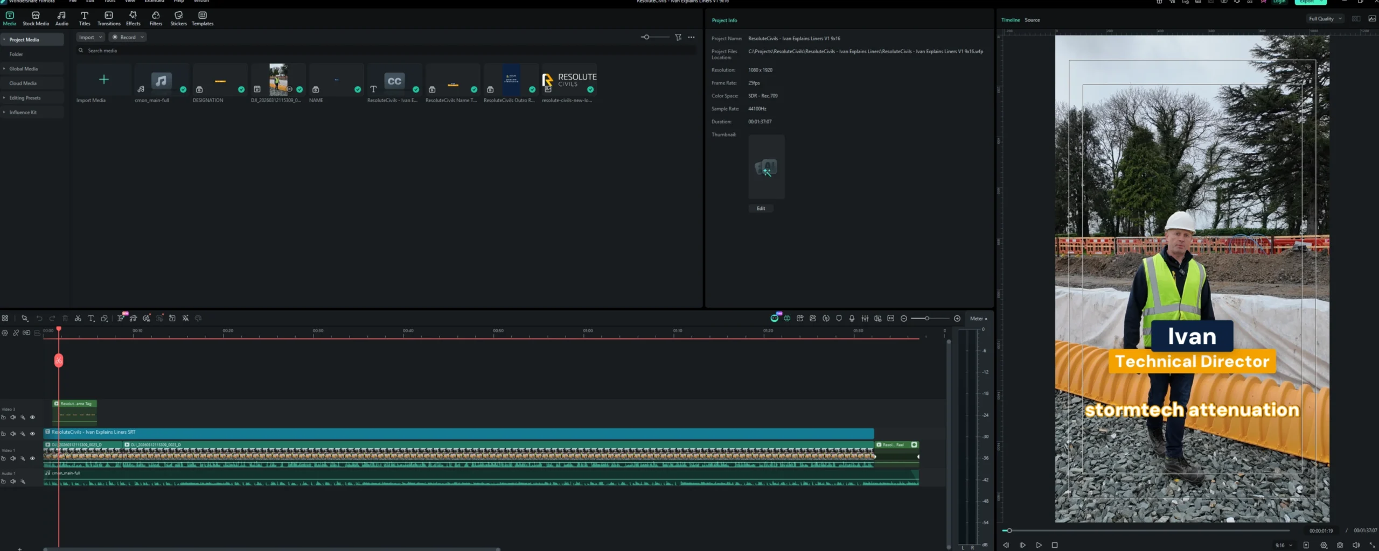Click the zoom-to-fit timeline icon
1379x551 pixels.
pyautogui.click(x=890, y=319)
